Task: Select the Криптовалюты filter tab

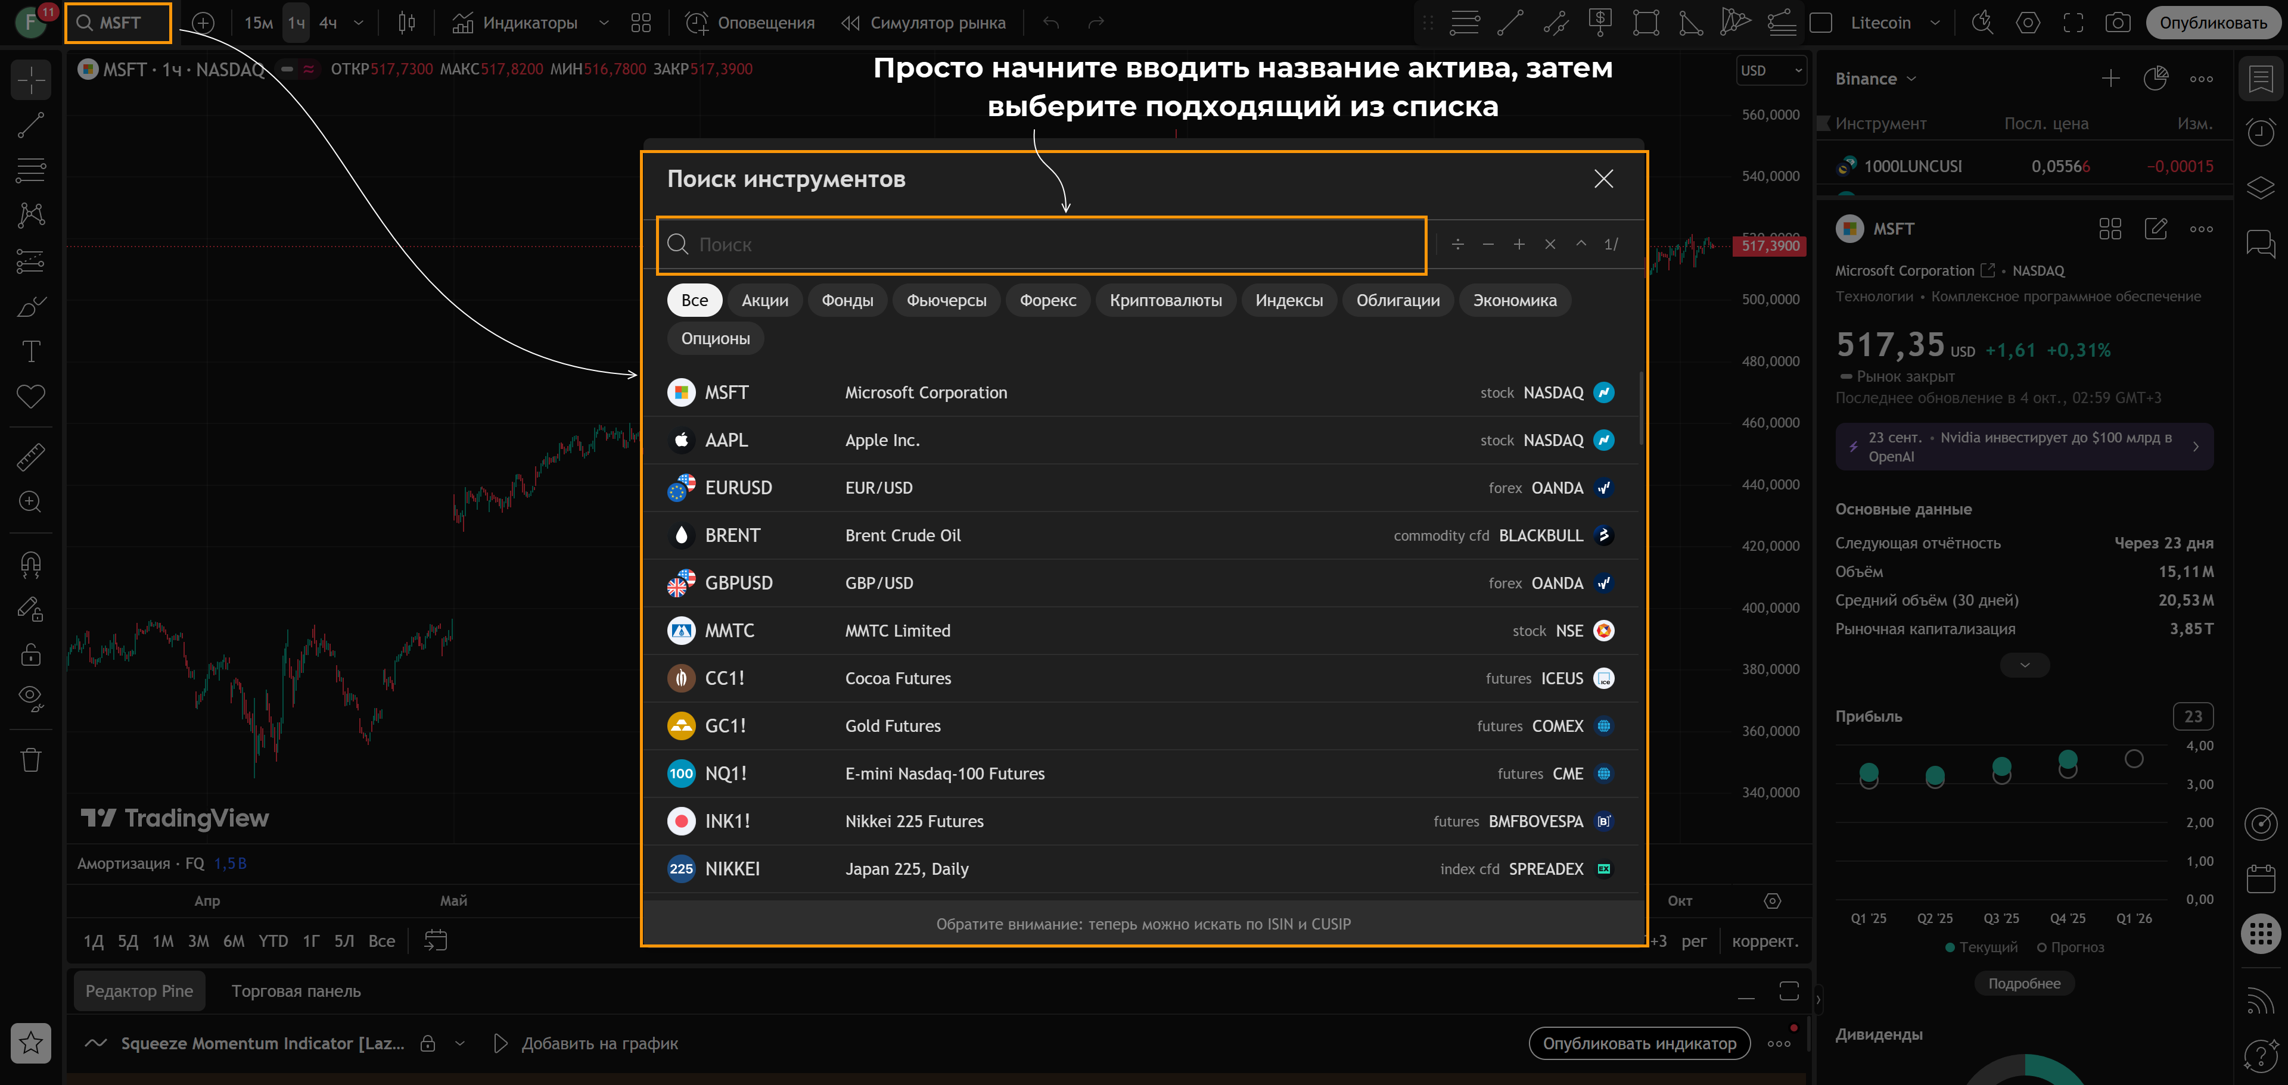Action: pos(1165,300)
